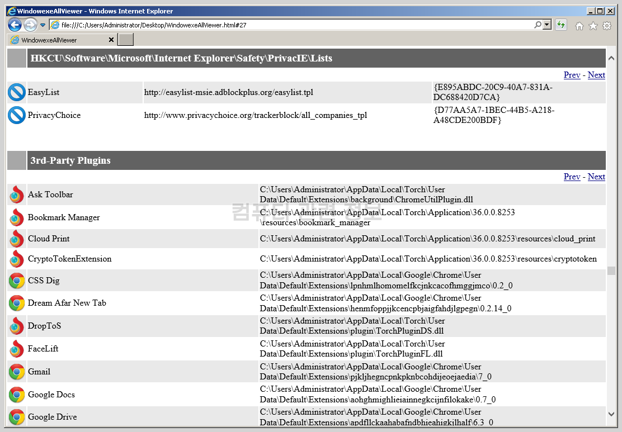This screenshot has height=432, width=622.
Task: Click the Prev link under 3rd-Party Plugins
Action: coord(572,177)
